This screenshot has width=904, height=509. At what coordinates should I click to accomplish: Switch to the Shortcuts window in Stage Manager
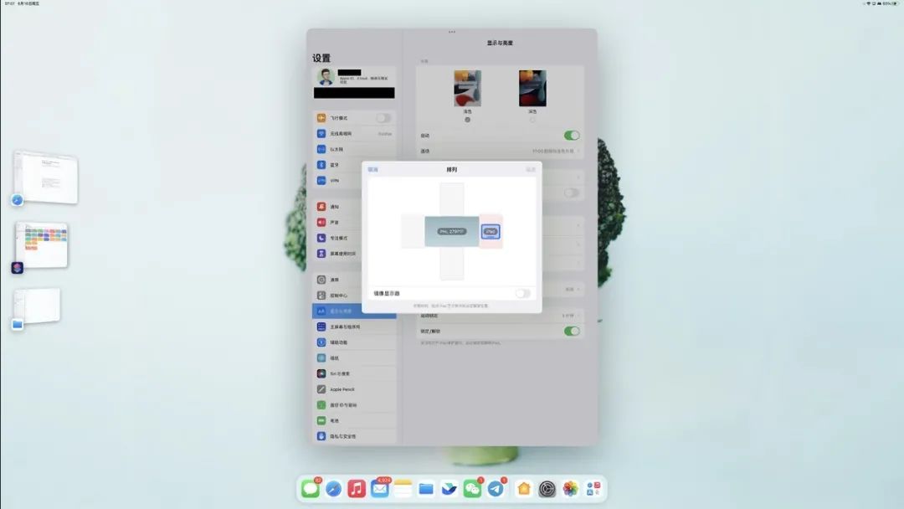pyautogui.click(x=42, y=245)
